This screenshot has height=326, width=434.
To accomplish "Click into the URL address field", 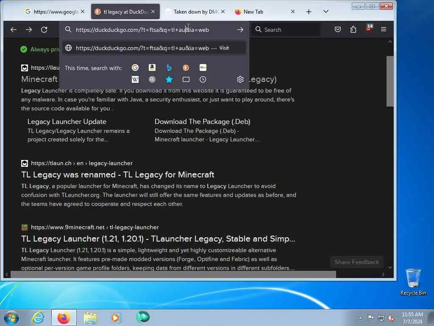I will [x=153, y=30].
